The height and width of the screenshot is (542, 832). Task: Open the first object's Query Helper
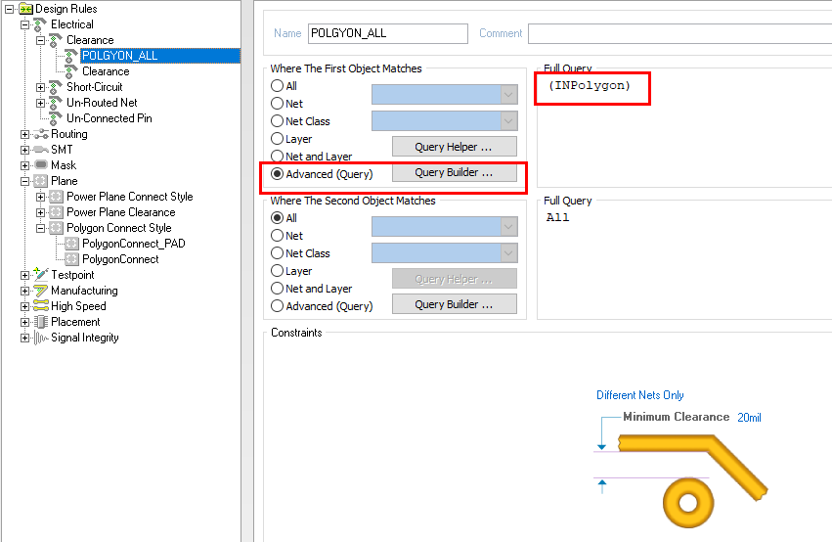click(454, 148)
